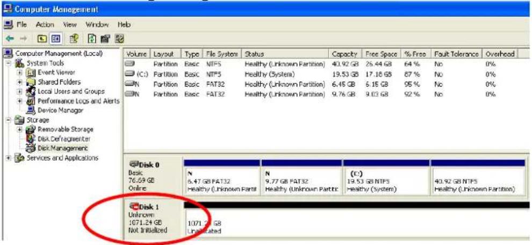
Task: Open the Window menu
Action: (97, 25)
